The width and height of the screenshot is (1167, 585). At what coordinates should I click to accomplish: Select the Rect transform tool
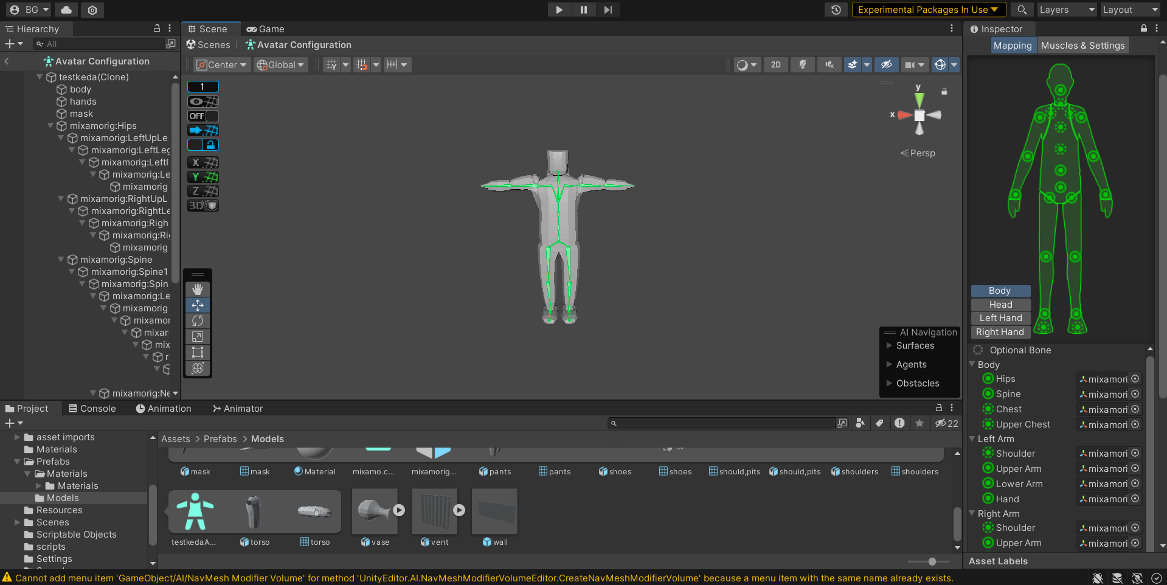coord(198,353)
